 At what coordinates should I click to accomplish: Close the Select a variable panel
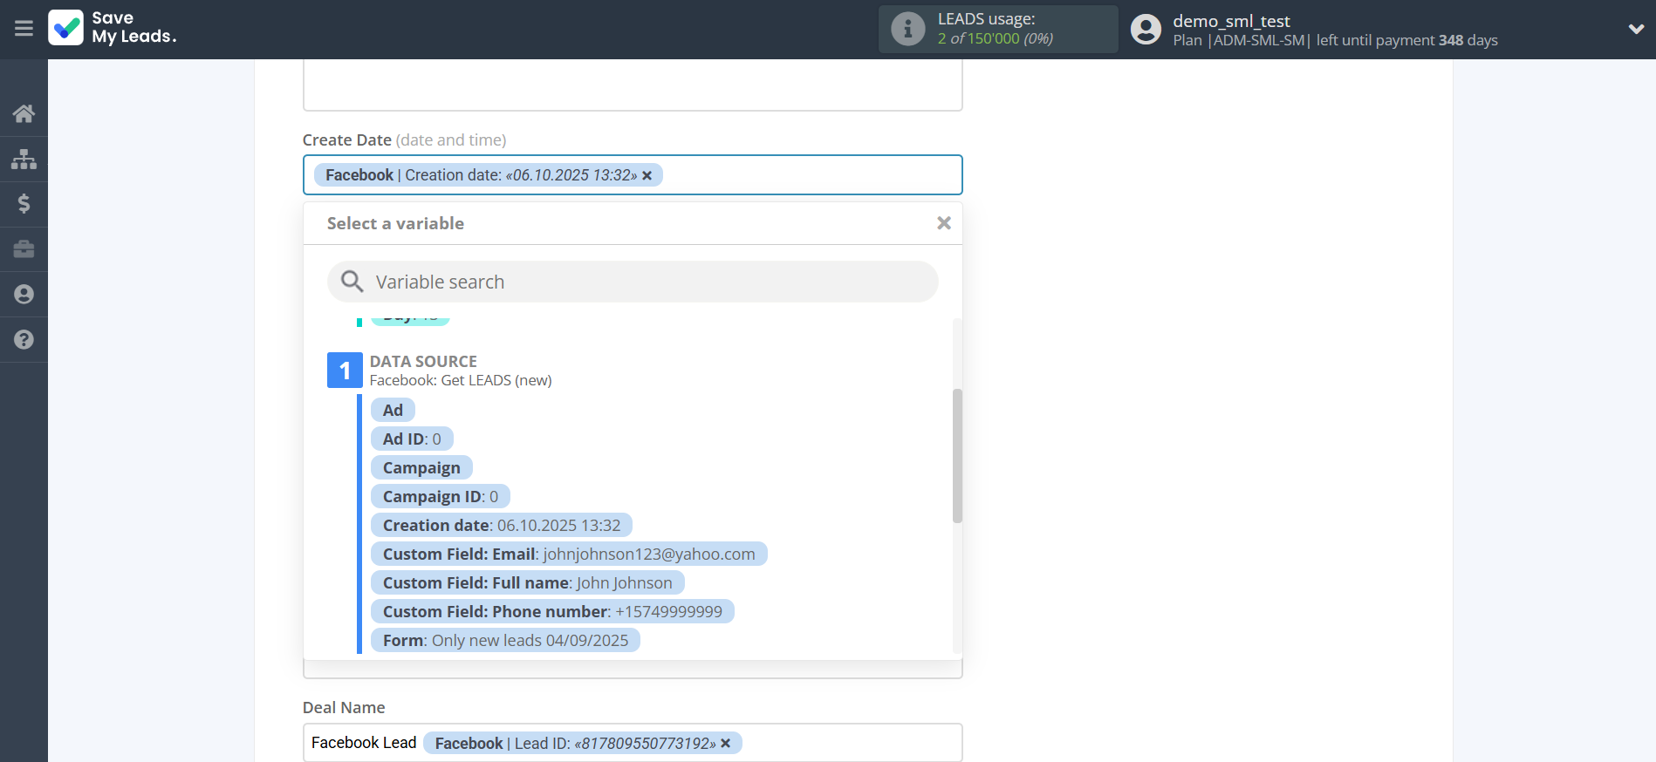(x=943, y=223)
